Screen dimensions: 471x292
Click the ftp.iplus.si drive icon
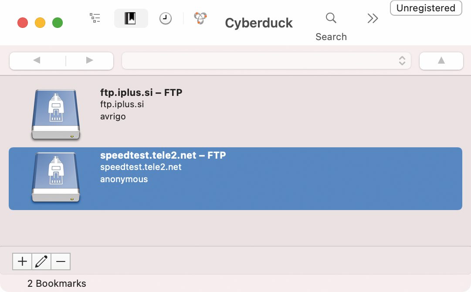[x=56, y=115]
